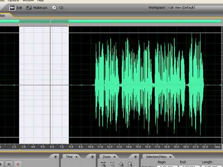This screenshot has width=223, height=167.
Task: Click second zoom icon in Zoom panel
Action: (112, 164)
